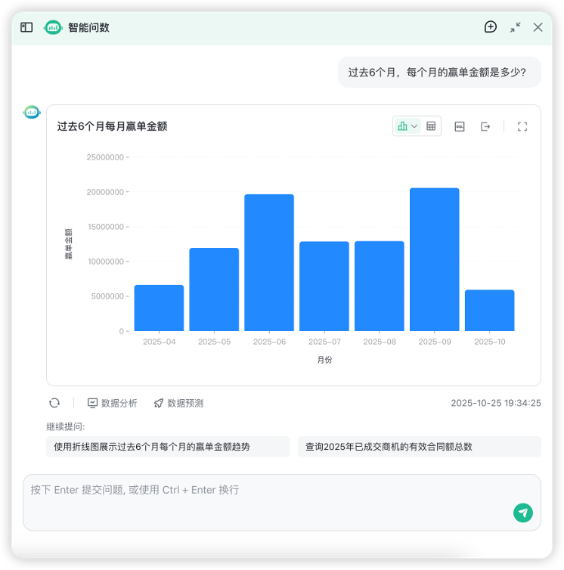Click the 智能问数 robot logo in header
The width and height of the screenshot is (564, 570).
pyautogui.click(x=53, y=27)
